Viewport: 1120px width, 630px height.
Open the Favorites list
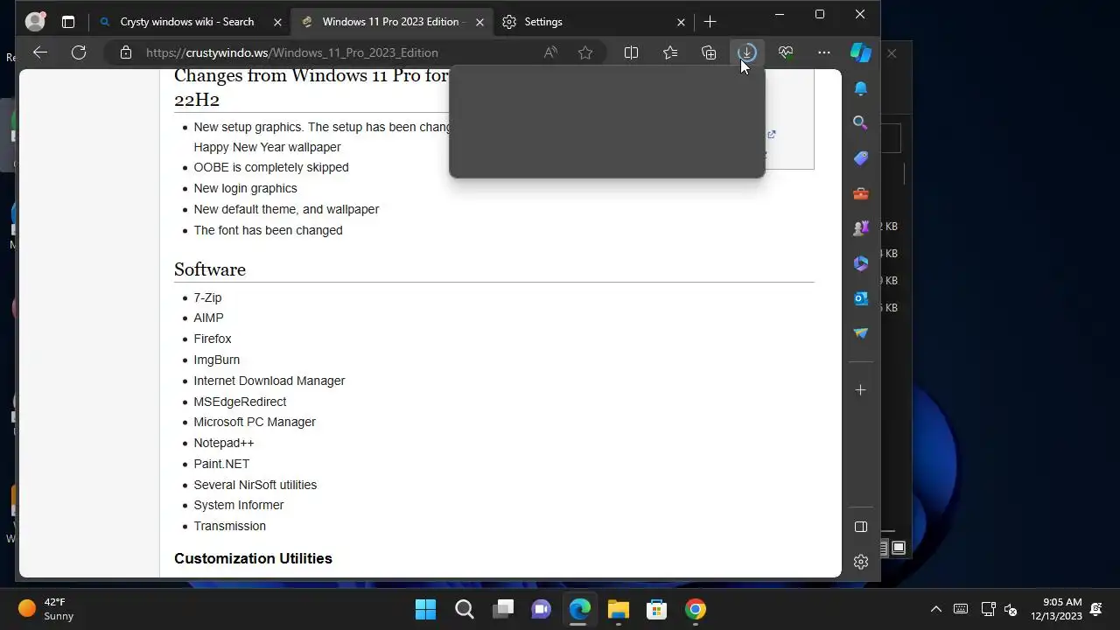pyautogui.click(x=670, y=52)
